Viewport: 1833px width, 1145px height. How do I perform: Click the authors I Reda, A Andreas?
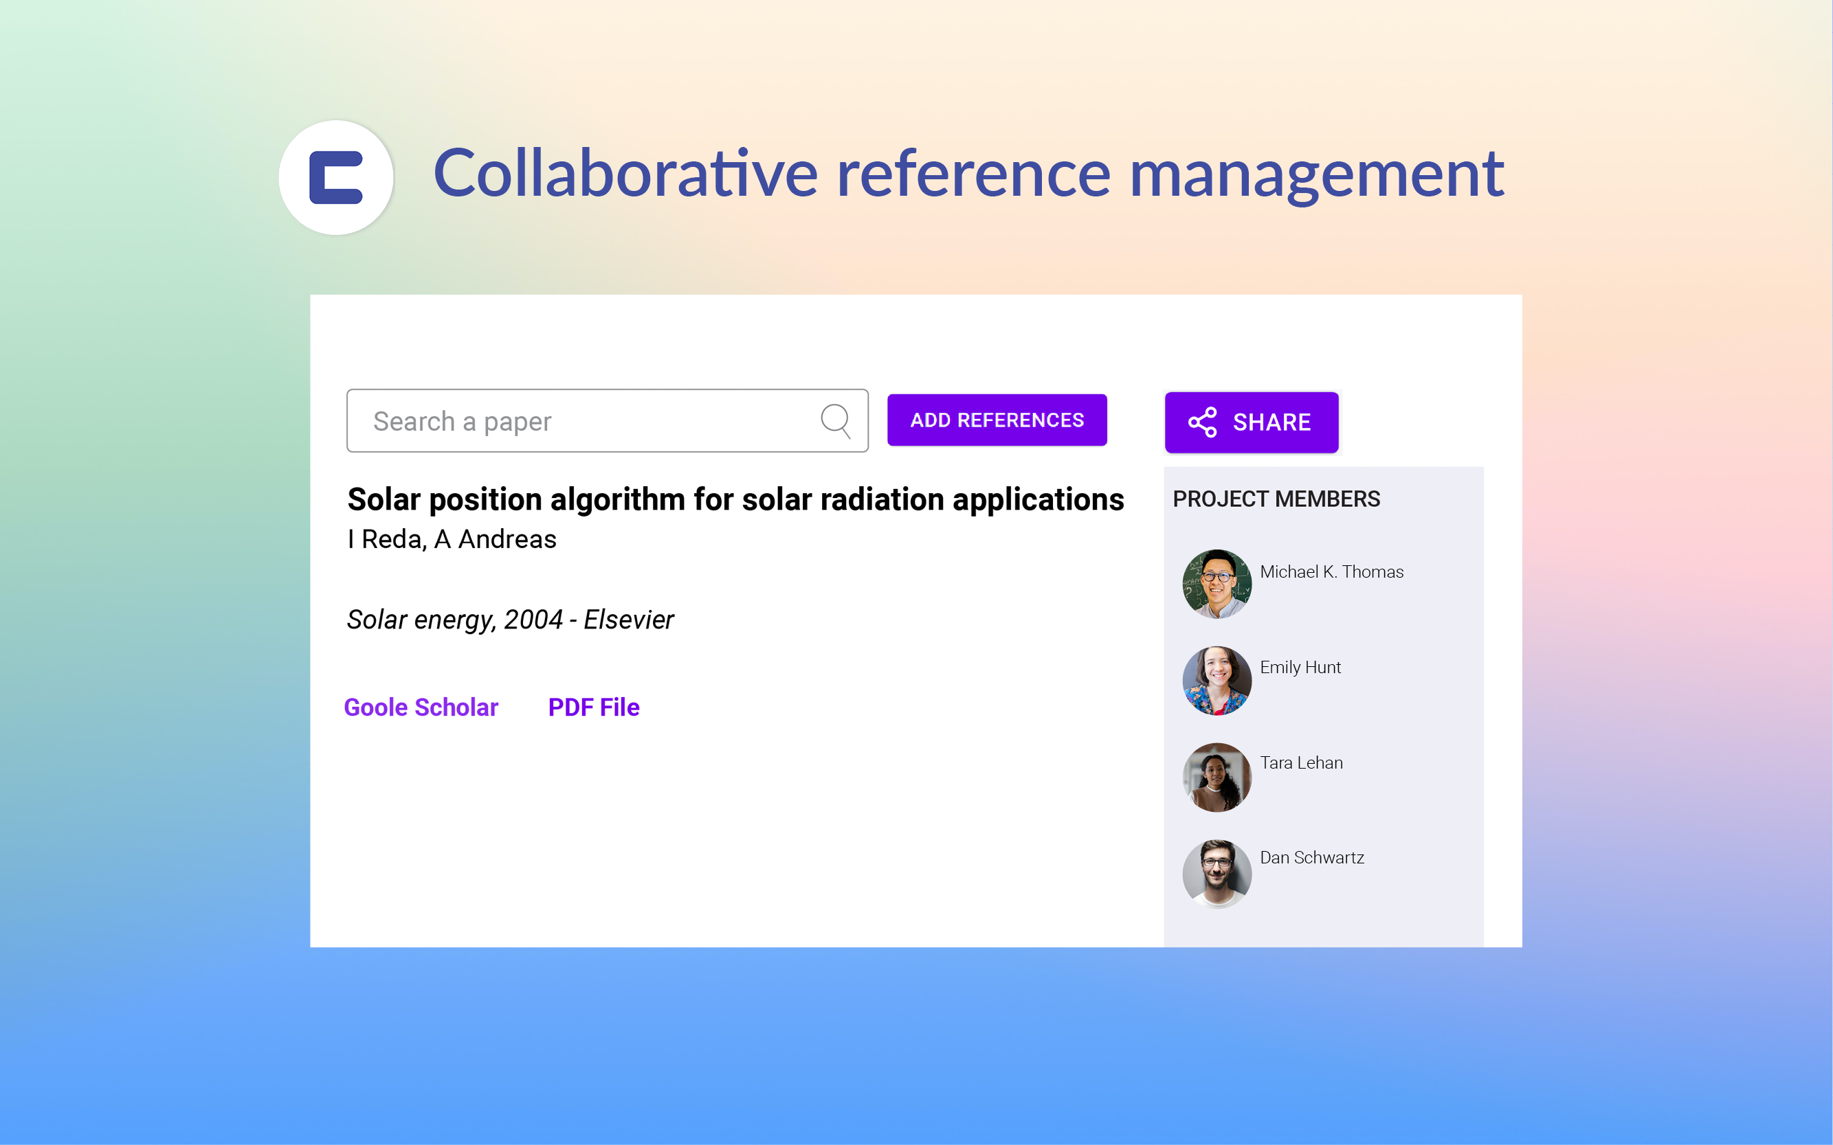452,539
